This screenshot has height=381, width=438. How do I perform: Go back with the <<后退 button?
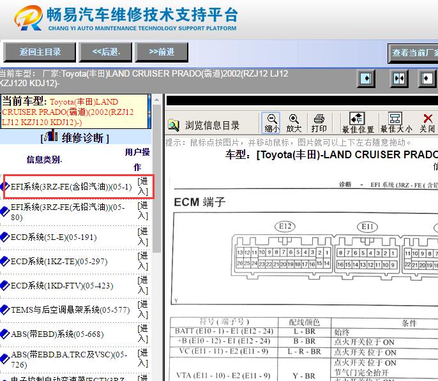pyautogui.click(x=105, y=52)
